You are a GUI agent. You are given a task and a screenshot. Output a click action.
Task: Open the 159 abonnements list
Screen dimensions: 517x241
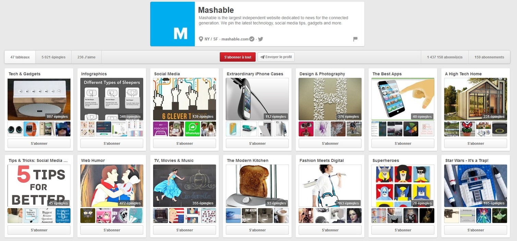pos(489,57)
